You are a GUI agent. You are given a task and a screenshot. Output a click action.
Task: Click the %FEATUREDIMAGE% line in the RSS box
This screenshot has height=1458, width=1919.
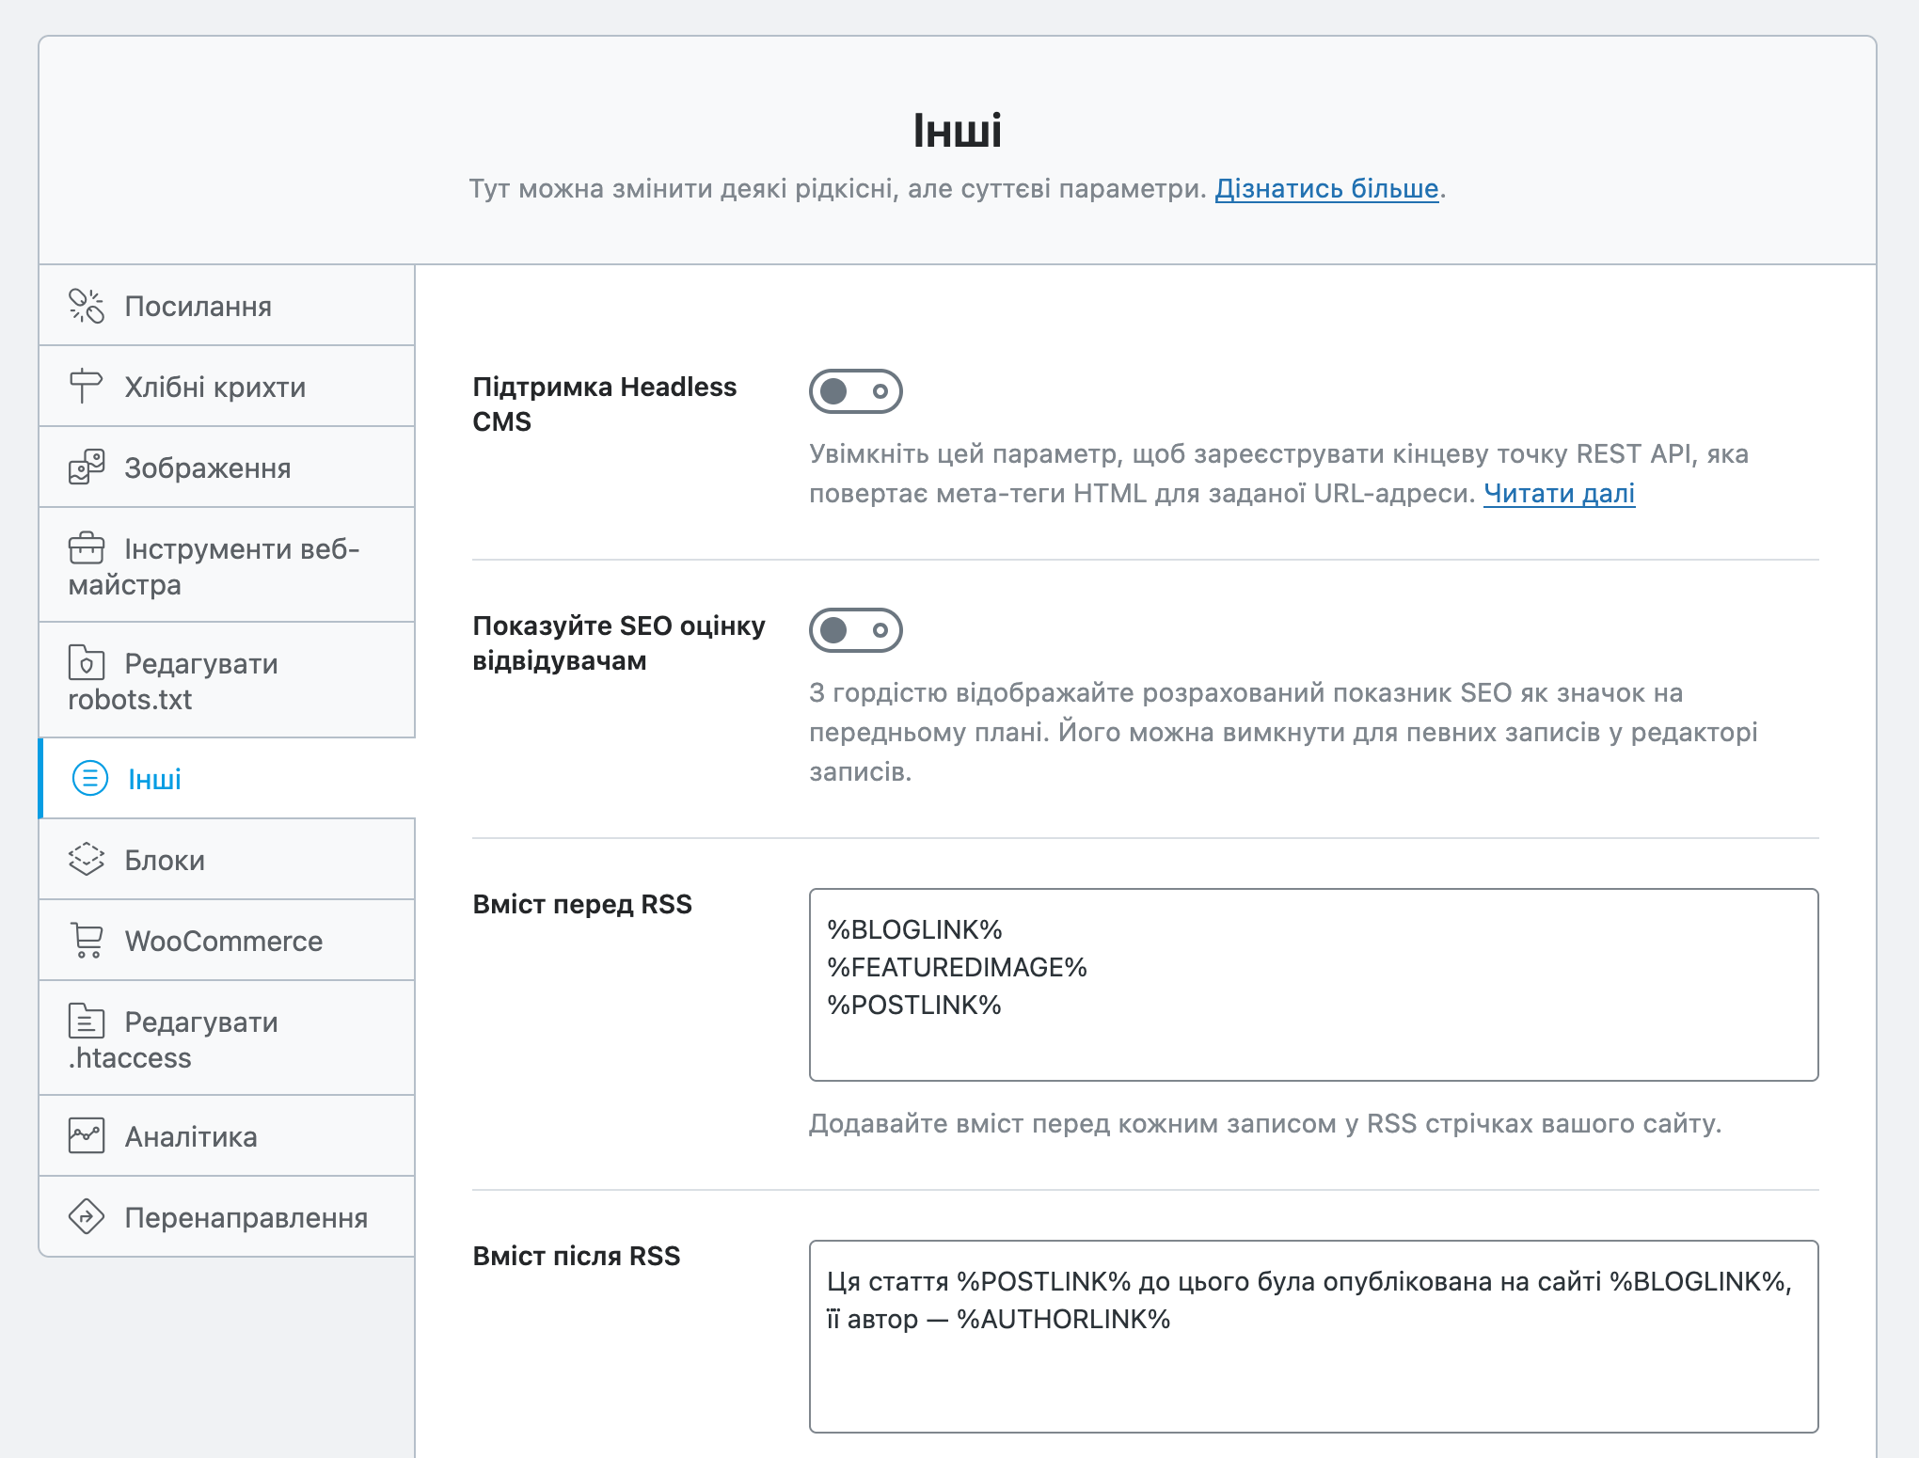957,968
